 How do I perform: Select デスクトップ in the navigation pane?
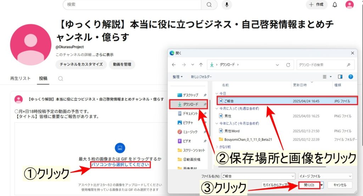(x=190, y=95)
